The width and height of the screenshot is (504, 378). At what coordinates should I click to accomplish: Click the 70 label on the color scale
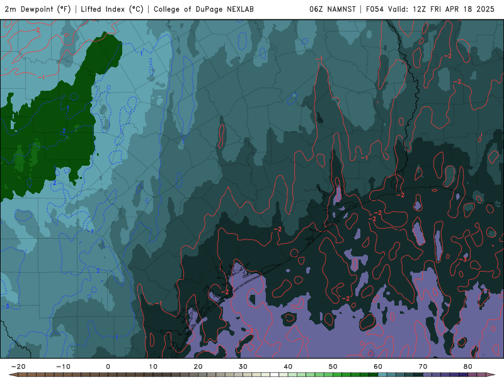[x=423, y=367]
